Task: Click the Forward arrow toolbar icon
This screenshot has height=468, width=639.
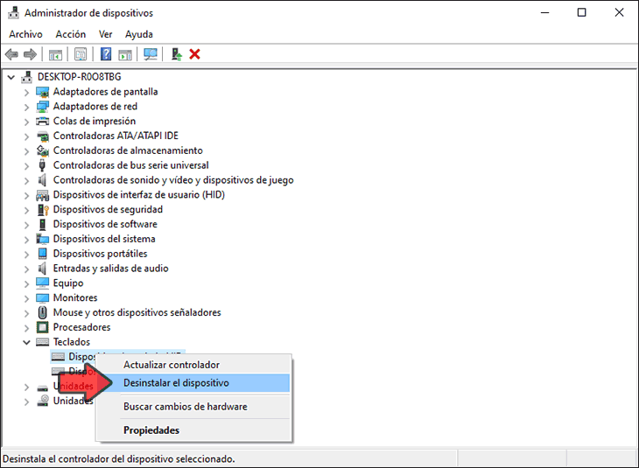Action: pyautogui.click(x=30, y=54)
